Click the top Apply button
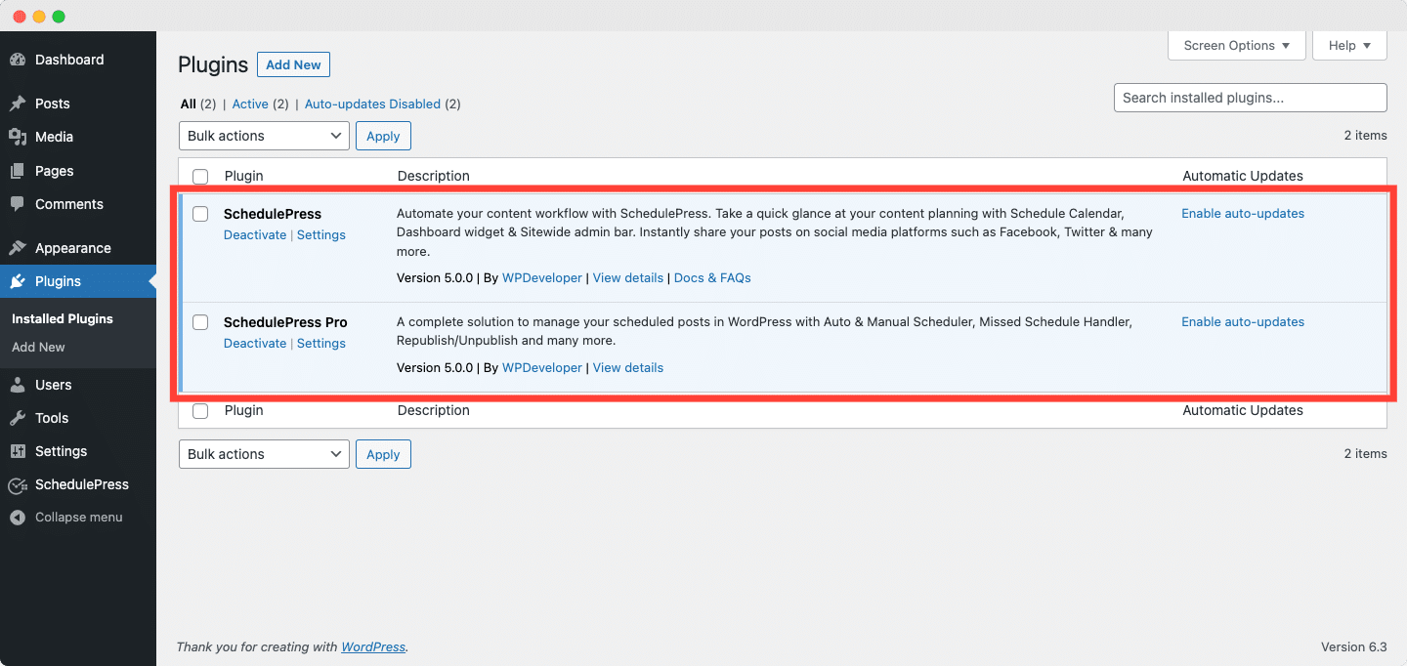1407x666 pixels. point(383,136)
